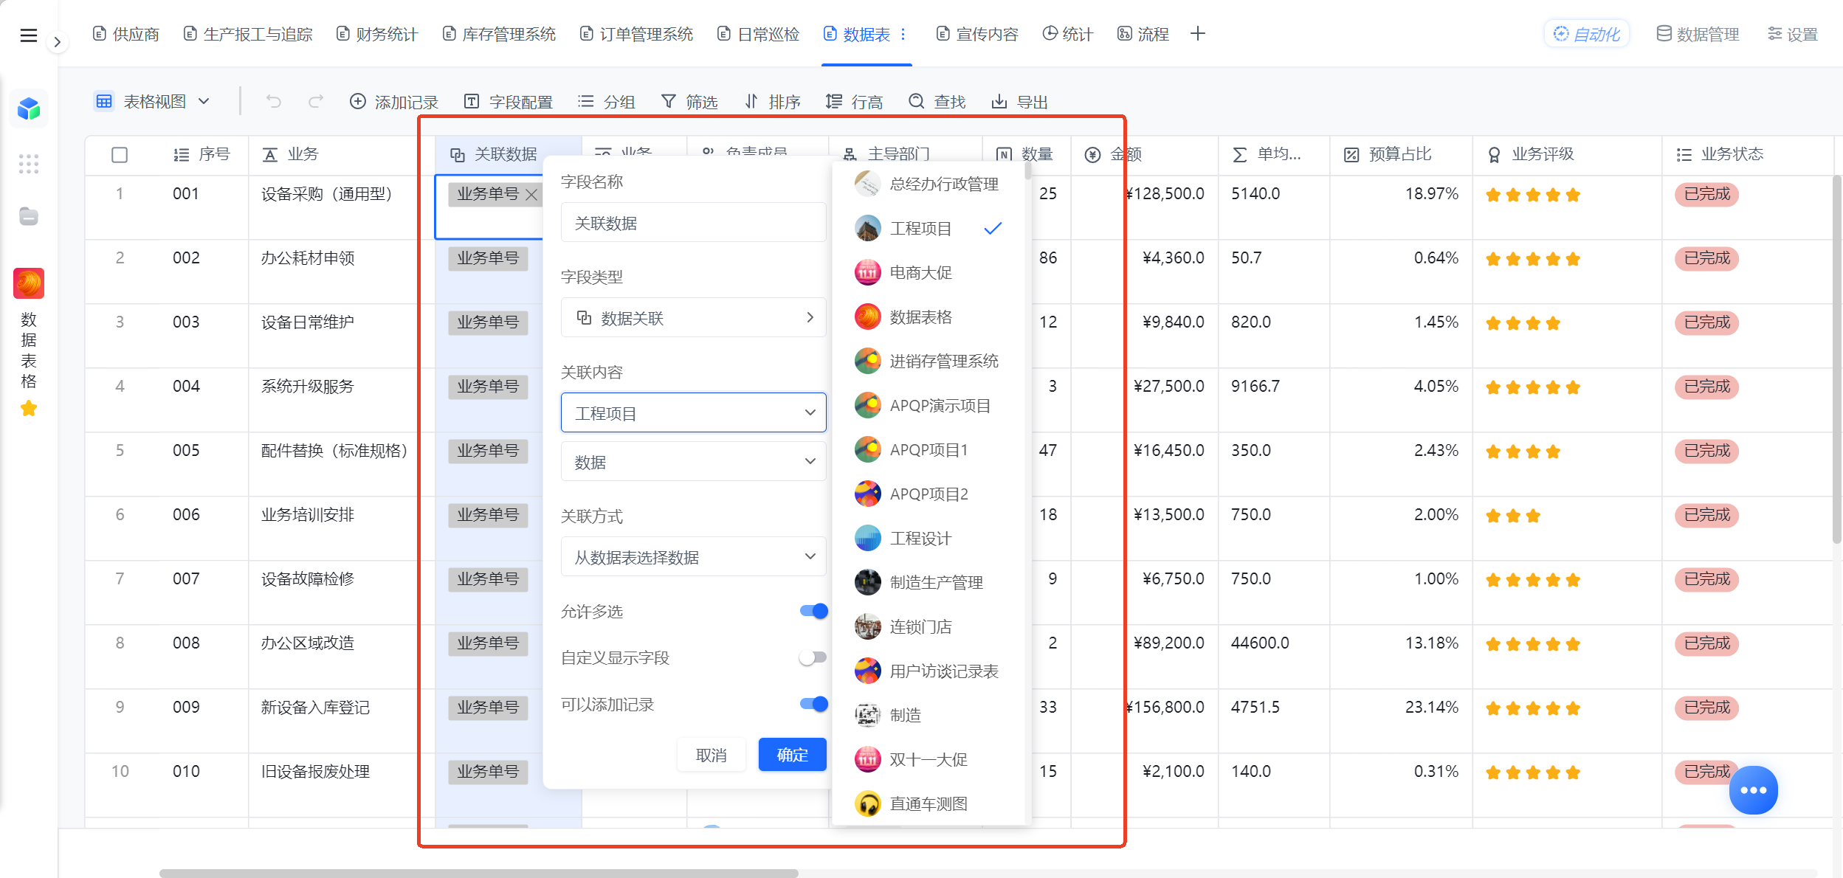Open the 行高 row height option
The width and height of the screenshot is (1843, 878).
(855, 101)
